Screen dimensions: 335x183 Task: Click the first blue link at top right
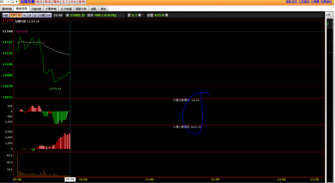[292, 2]
